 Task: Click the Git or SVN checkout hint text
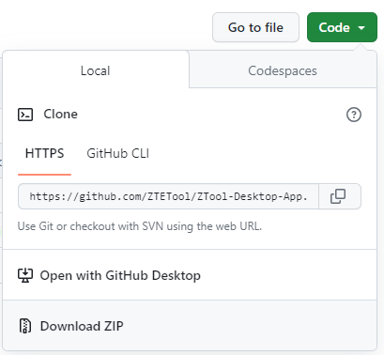140,226
